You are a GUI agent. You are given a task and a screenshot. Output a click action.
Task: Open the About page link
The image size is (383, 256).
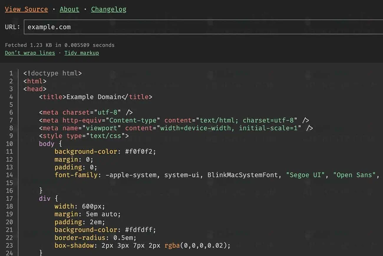click(69, 9)
